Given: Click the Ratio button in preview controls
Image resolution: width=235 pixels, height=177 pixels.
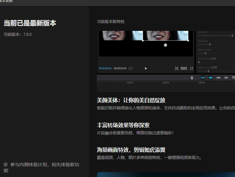Looking at the screenshot, I should click(184, 68).
